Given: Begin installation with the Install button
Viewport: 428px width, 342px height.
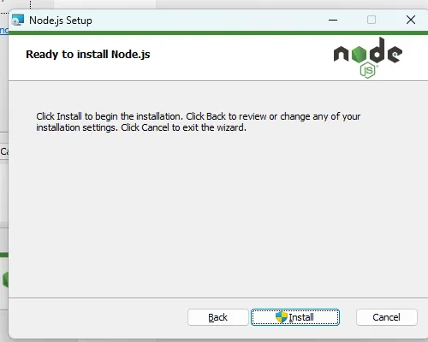Looking at the screenshot, I should 295,317.
